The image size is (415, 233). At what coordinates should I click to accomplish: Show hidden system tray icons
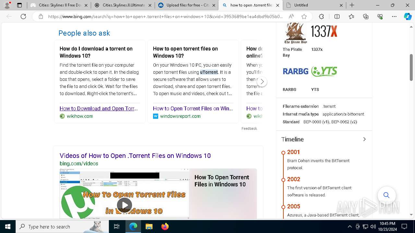tap(350, 227)
